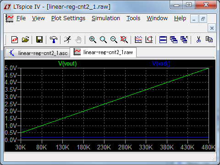Click the Zoom In magnifier icon

(x=93, y=40)
